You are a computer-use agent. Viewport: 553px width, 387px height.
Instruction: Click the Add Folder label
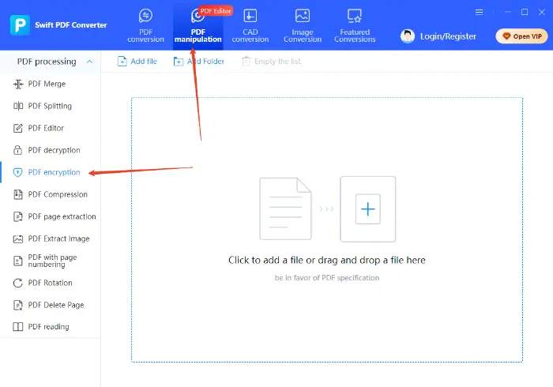coord(205,62)
